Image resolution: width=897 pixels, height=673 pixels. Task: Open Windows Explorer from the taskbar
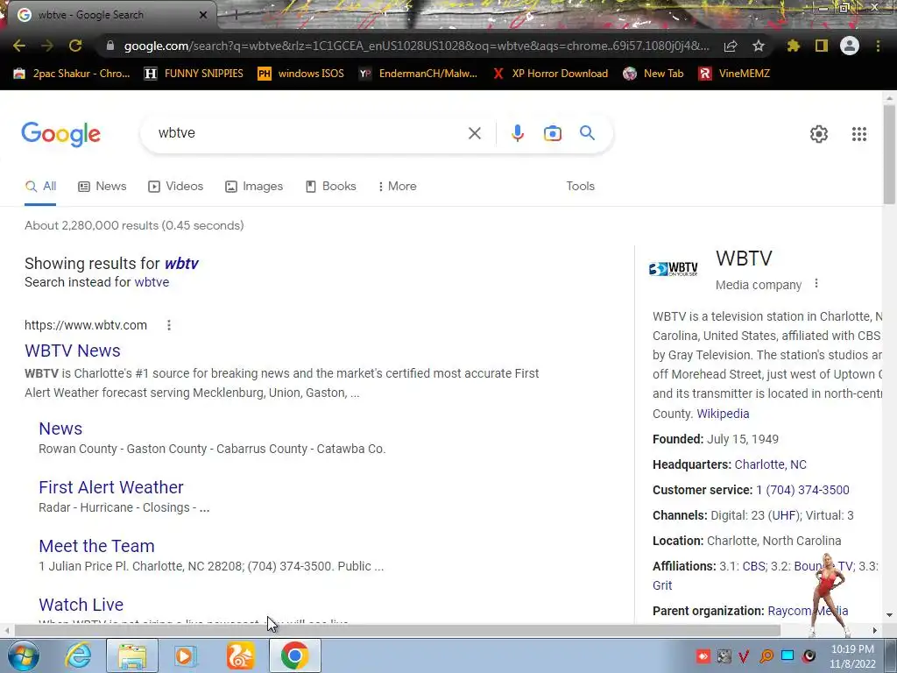[x=132, y=655]
